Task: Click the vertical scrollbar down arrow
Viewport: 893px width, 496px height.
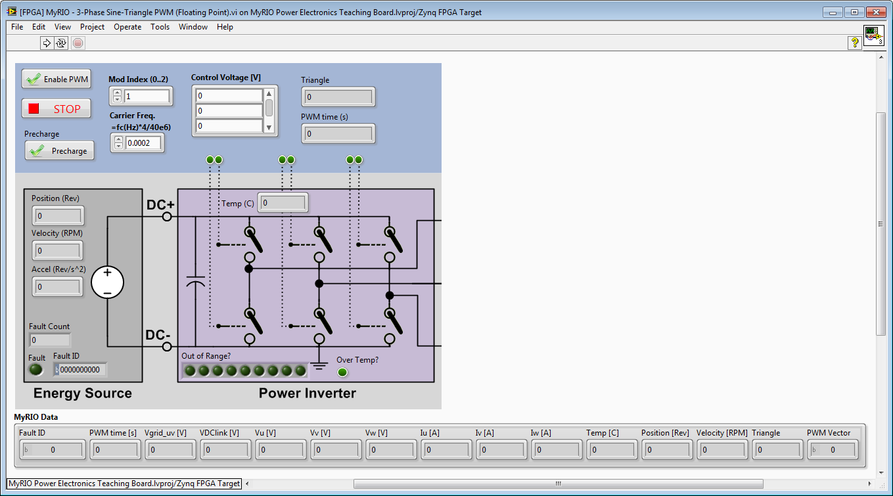Action: (881, 472)
